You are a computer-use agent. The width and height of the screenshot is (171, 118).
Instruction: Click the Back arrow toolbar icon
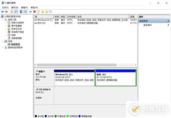(x=2, y=12)
